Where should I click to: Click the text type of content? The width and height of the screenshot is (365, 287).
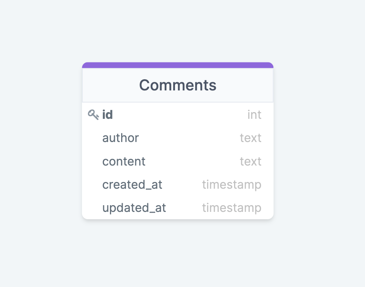coord(251,161)
